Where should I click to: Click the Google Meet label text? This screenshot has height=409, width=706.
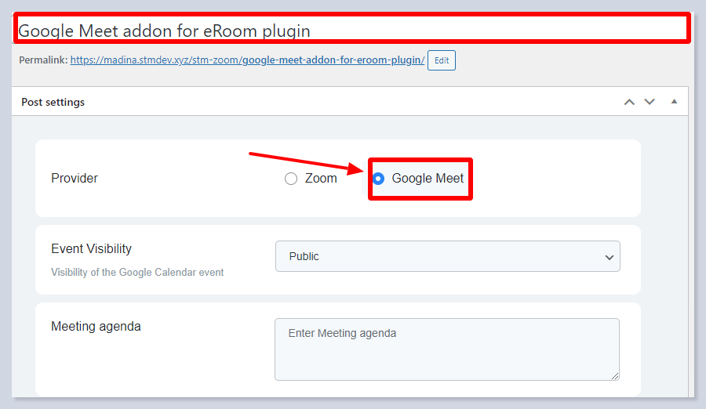(x=428, y=179)
